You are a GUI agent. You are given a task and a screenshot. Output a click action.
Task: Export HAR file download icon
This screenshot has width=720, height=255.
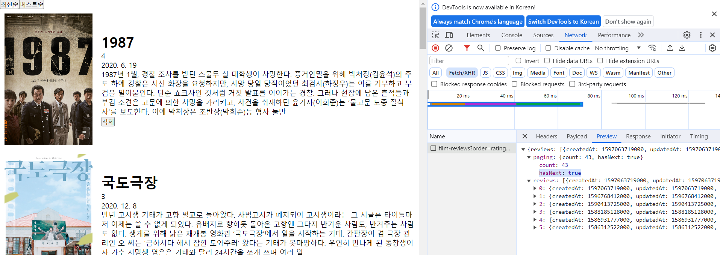pyautogui.click(x=682, y=48)
